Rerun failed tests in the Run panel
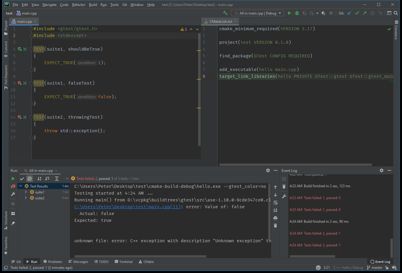This screenshot has width=402, height=273. point(13,186)
